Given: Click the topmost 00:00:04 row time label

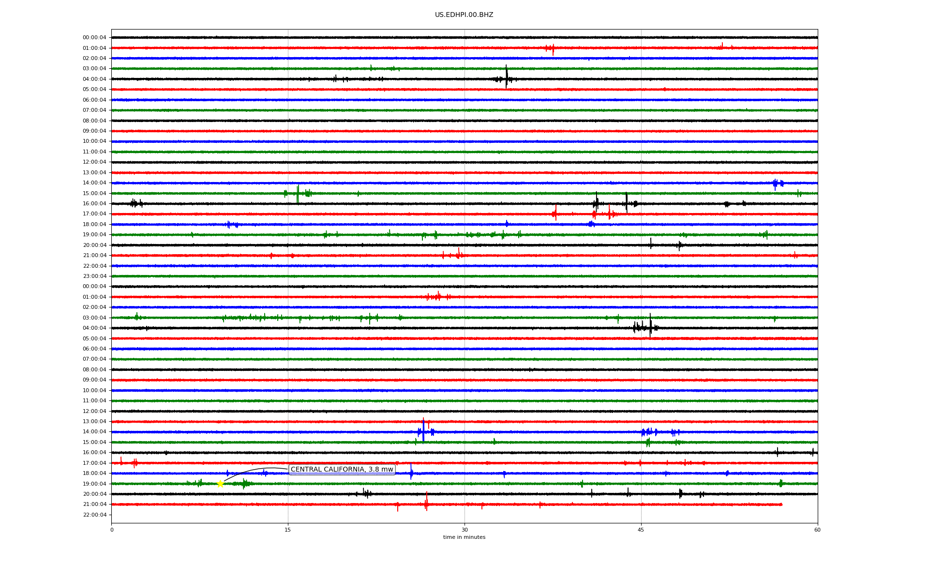Looking at the screenshot, I should [x=94, y=38].
